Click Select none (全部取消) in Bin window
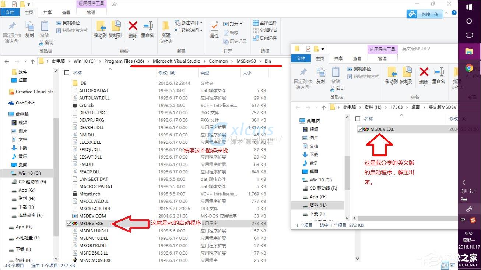 265,31
